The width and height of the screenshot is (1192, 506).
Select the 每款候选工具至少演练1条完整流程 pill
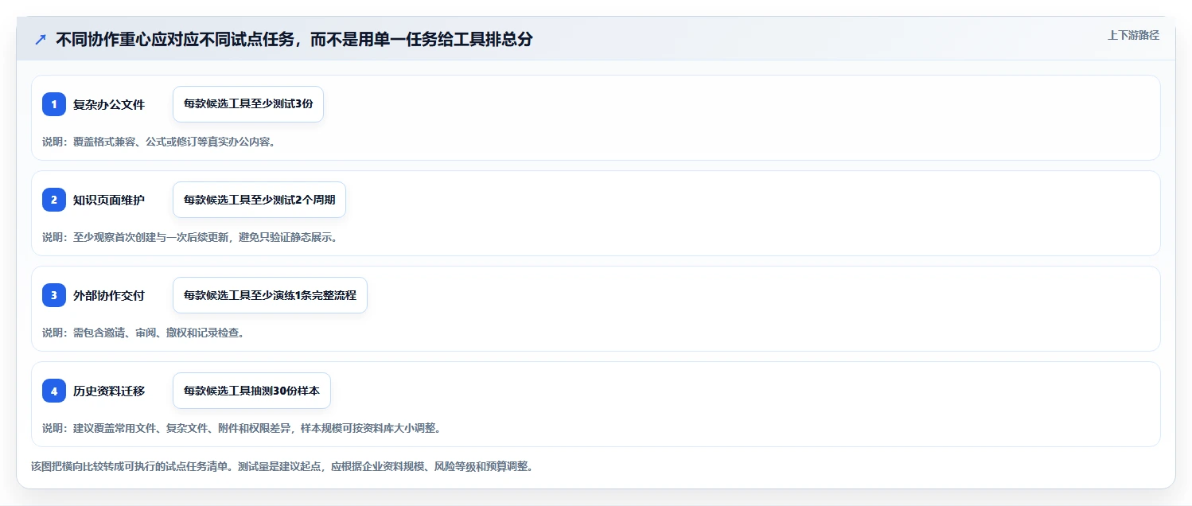[270, 295]
